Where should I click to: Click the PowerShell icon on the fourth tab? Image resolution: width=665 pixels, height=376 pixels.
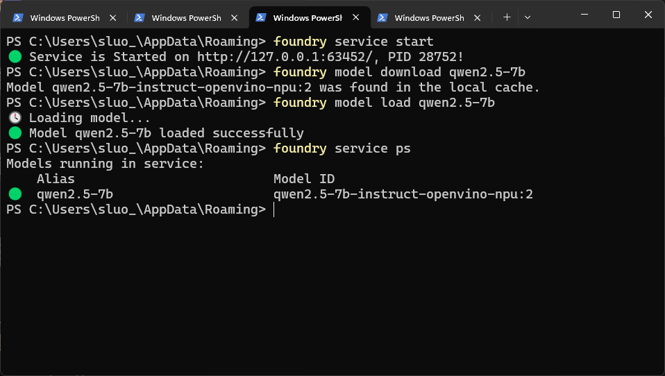382,18
